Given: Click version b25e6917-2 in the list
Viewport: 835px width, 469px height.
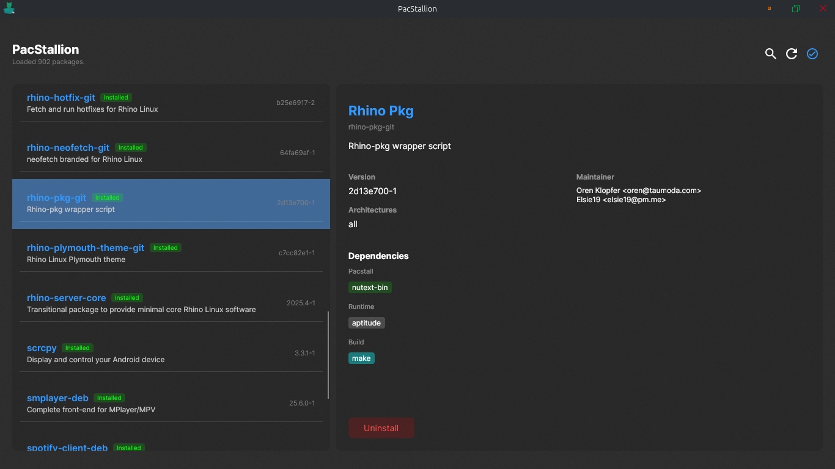Looking at the screenshot, I should (296, 103).
